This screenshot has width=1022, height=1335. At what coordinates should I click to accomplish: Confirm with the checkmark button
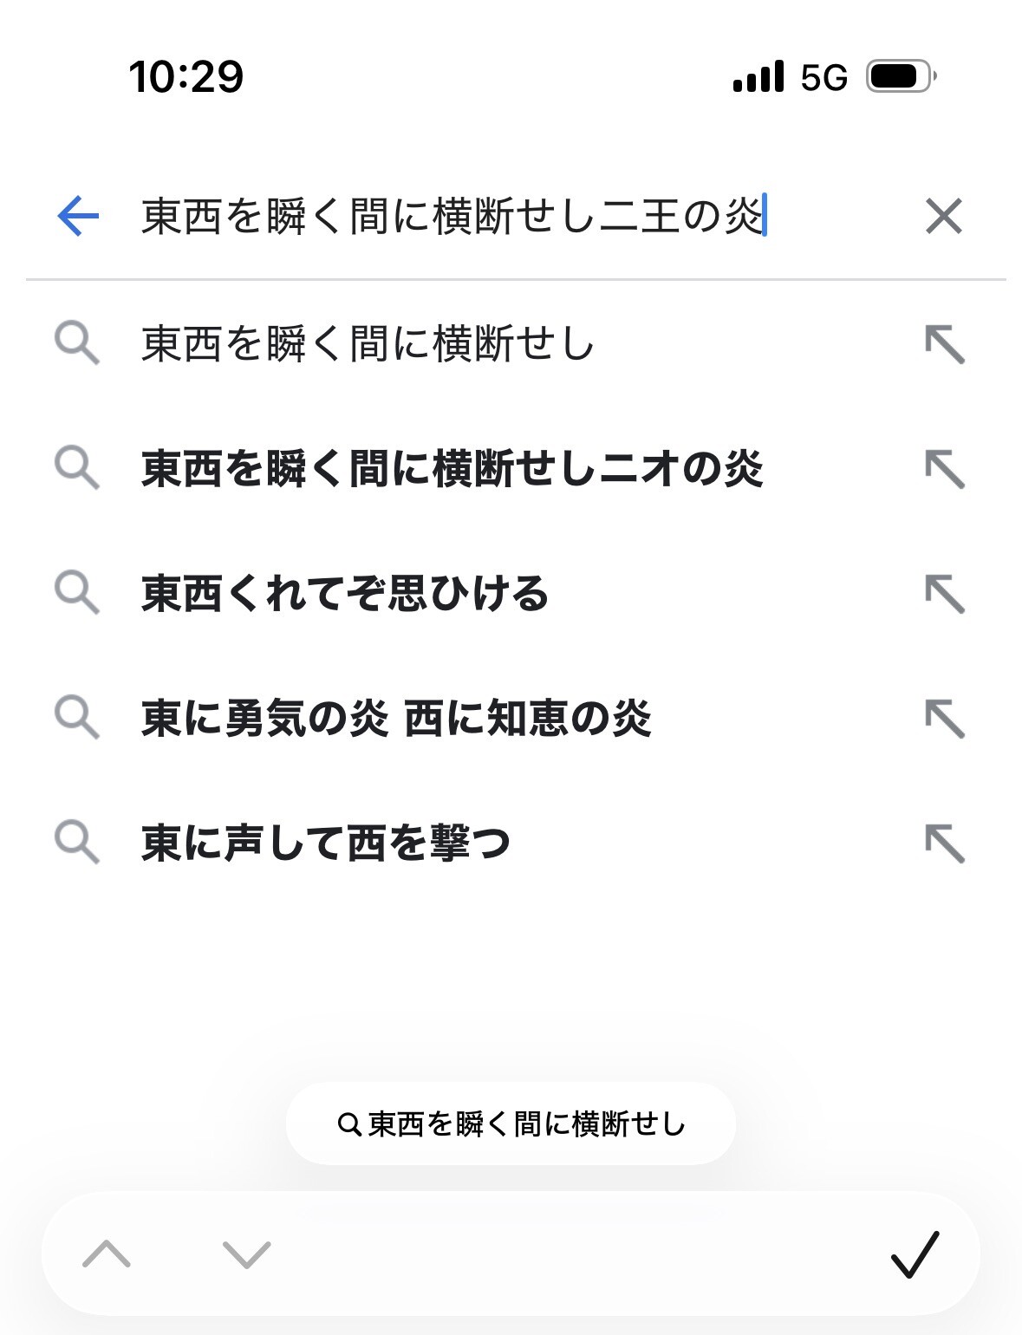(x=915, y=1254)
